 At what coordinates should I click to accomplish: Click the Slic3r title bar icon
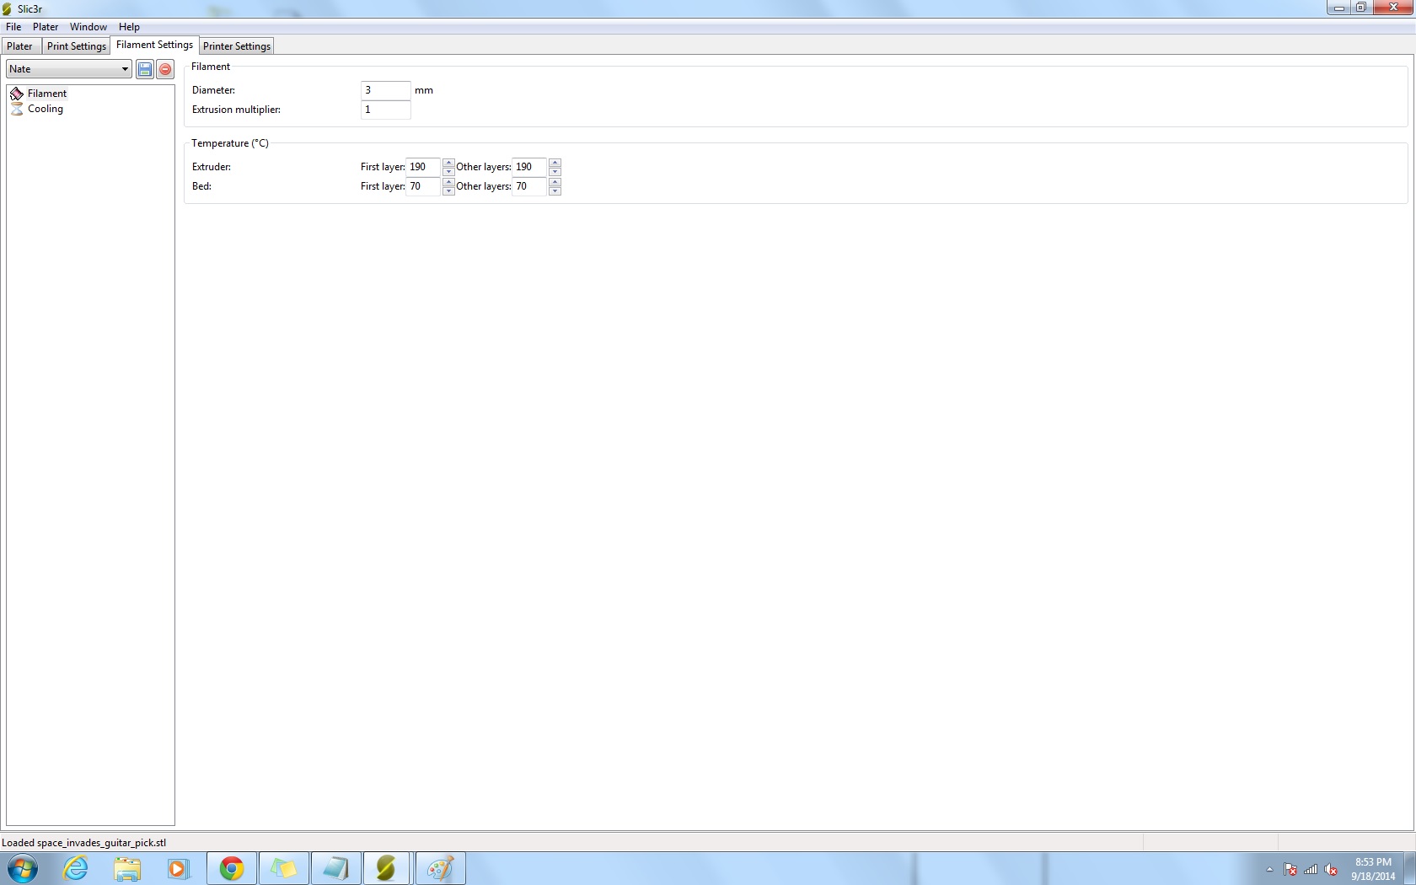pyautogui.click(x=8, y=8)
